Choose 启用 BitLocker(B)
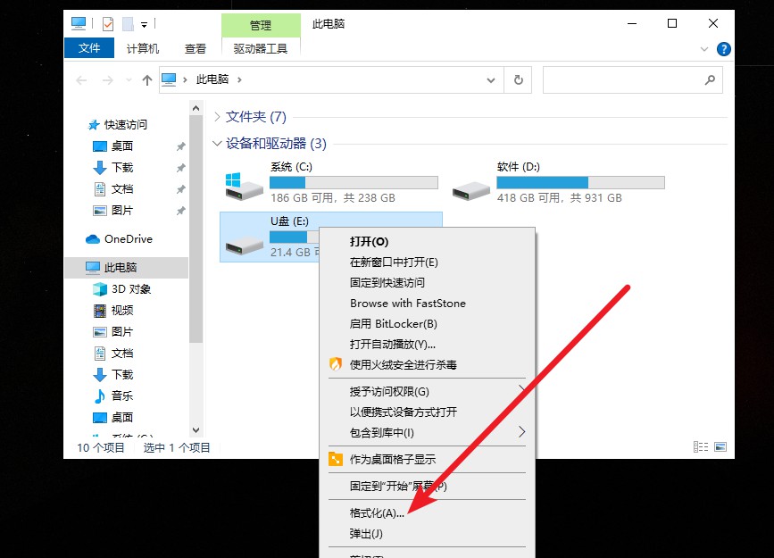This screenshot has height=558, width=774. pyautogui.click(x=427, y=324)
